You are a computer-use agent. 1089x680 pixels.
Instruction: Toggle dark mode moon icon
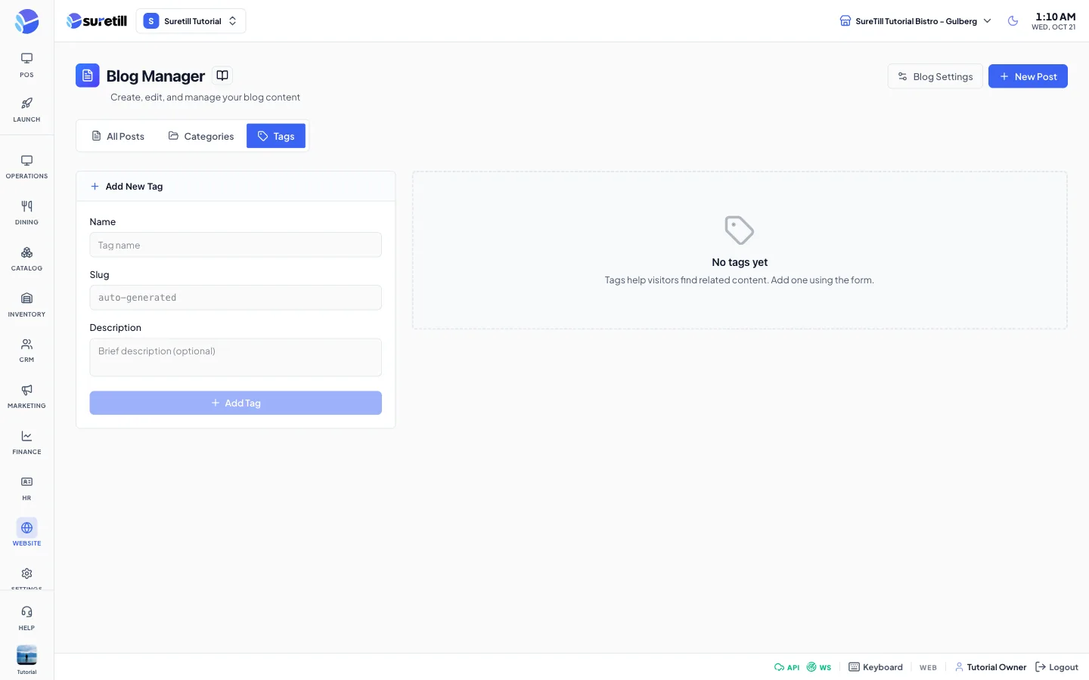pos(1013,21)
